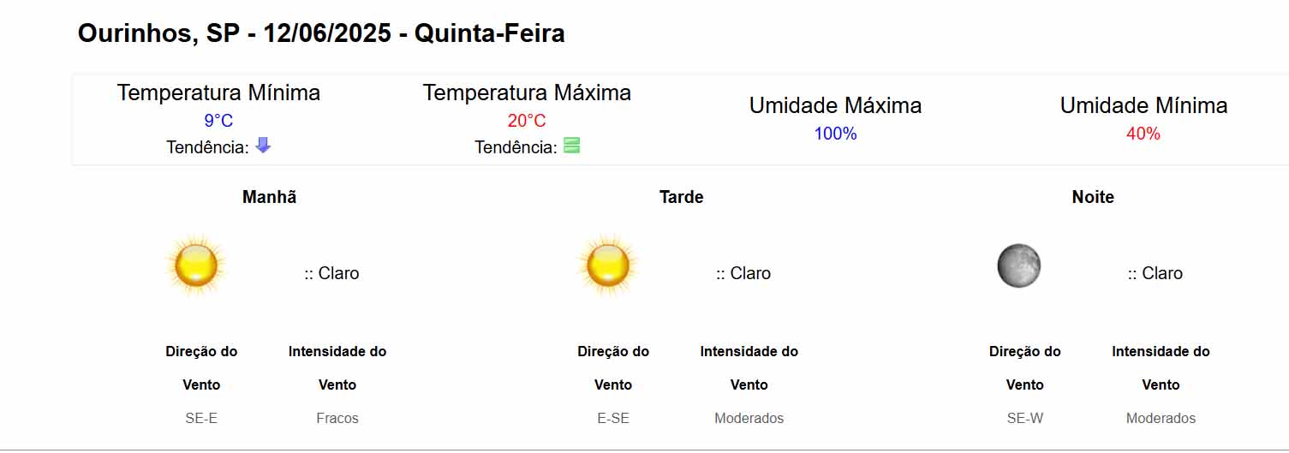Click the green stable trend icon
The height and width of the screenshot is (453, 1289).
[x=571, y=146]
